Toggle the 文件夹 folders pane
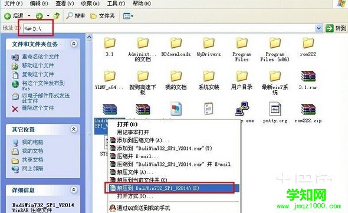 (103, 16)
